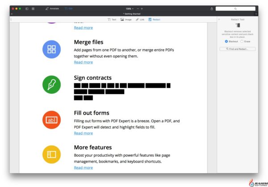This screenshot has height=187, width=268.
Task: Select the Link tool
Action: 140,20
